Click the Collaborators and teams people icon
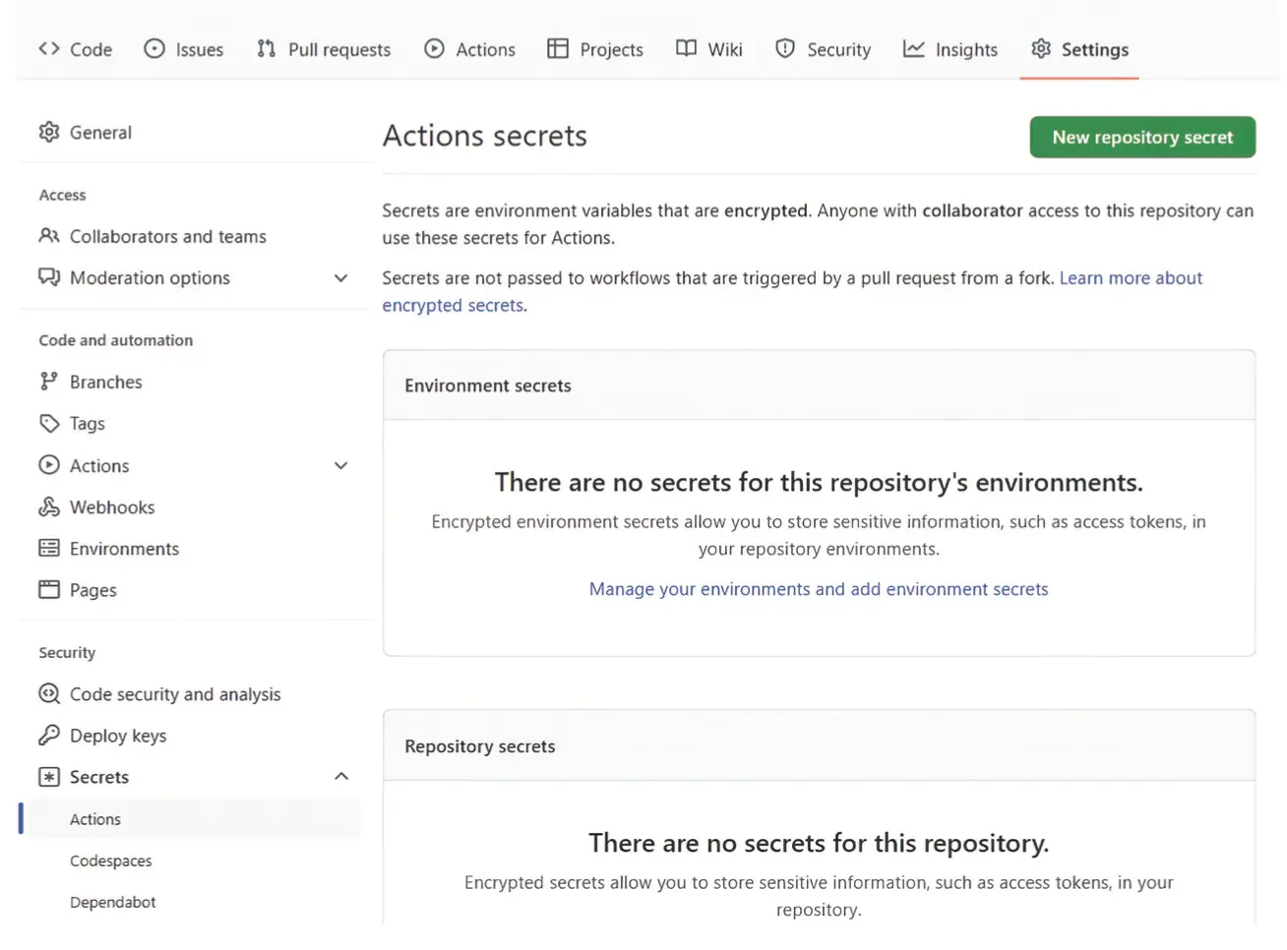Screen dimensions: 1287x950 (49, 236)
